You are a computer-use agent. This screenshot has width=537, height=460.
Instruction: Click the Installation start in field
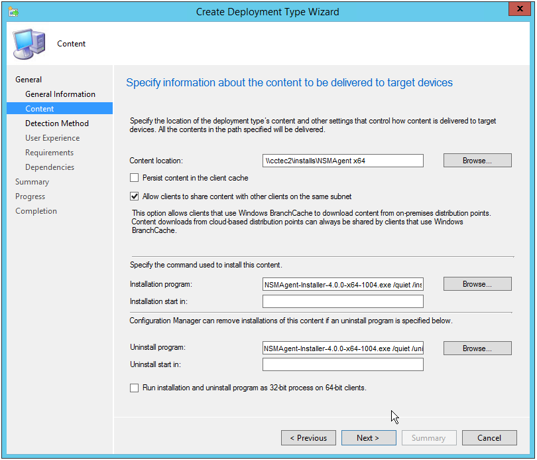[343, 301]
